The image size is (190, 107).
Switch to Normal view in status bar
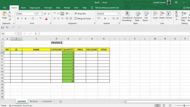[x=157, y=106]
